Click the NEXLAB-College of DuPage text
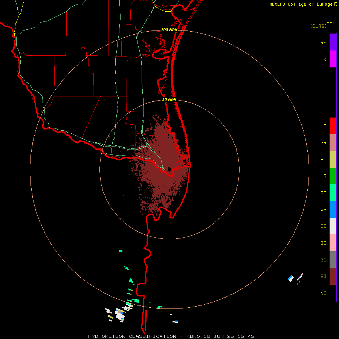Image resolution: width=339 pixels, height=339 pixels. 301,4
